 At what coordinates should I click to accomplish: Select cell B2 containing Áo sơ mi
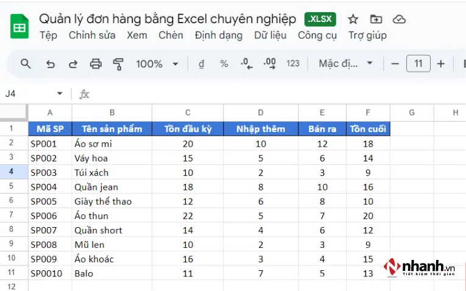coord(111,144)
